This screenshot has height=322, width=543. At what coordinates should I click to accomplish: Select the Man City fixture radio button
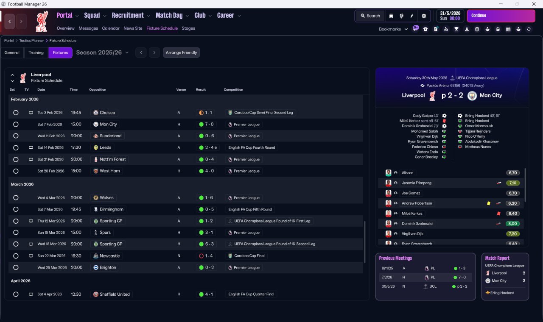(x=16, y=125)
